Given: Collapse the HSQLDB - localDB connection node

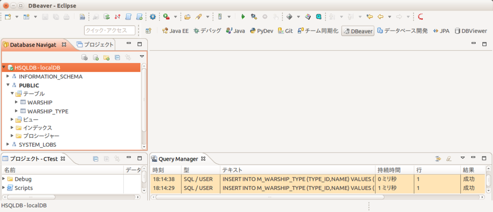Looking at the screenshot, I should click(x=4, y=67).
